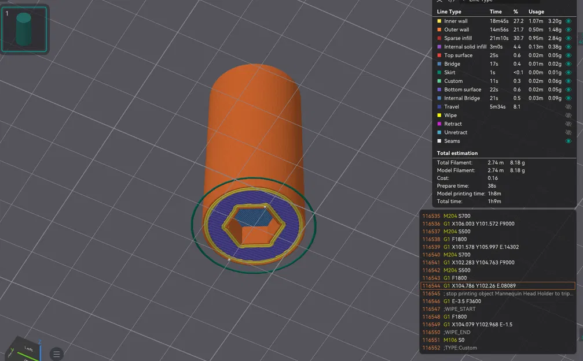Click the green Skirt color swatch
The width and height of the screenshot is (583, 361).
(439, 72)
